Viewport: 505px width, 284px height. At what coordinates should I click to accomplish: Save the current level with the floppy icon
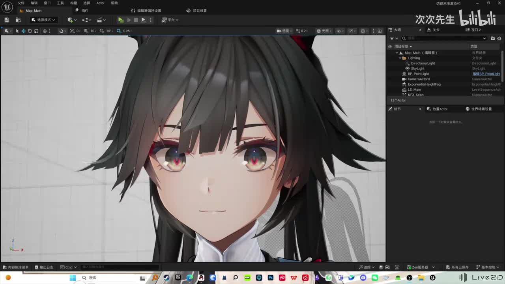coord(7,20)
